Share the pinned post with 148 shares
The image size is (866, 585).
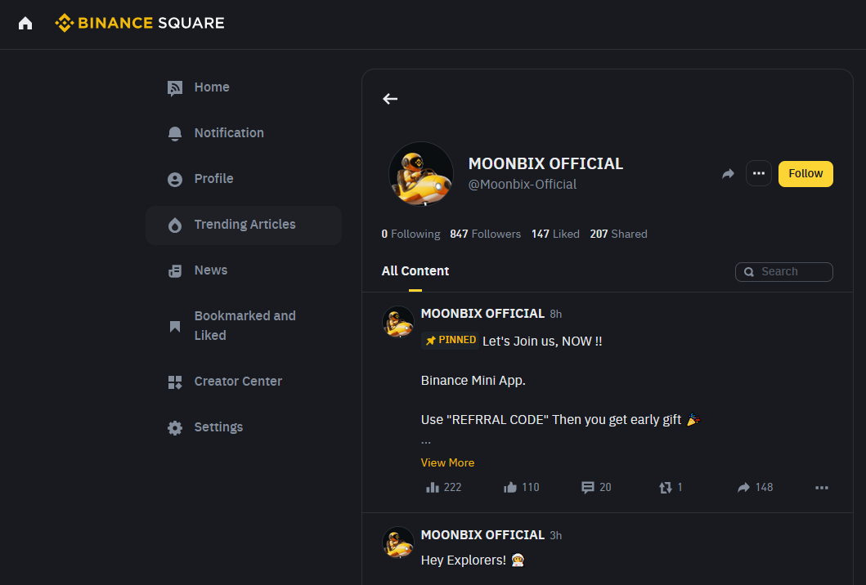(743, 487)
